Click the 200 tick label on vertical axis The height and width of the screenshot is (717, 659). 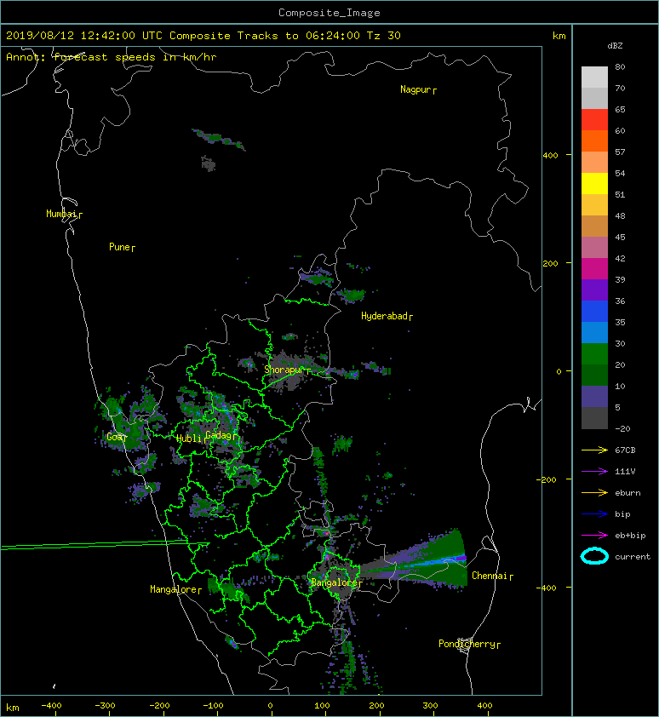coord(550,264)
